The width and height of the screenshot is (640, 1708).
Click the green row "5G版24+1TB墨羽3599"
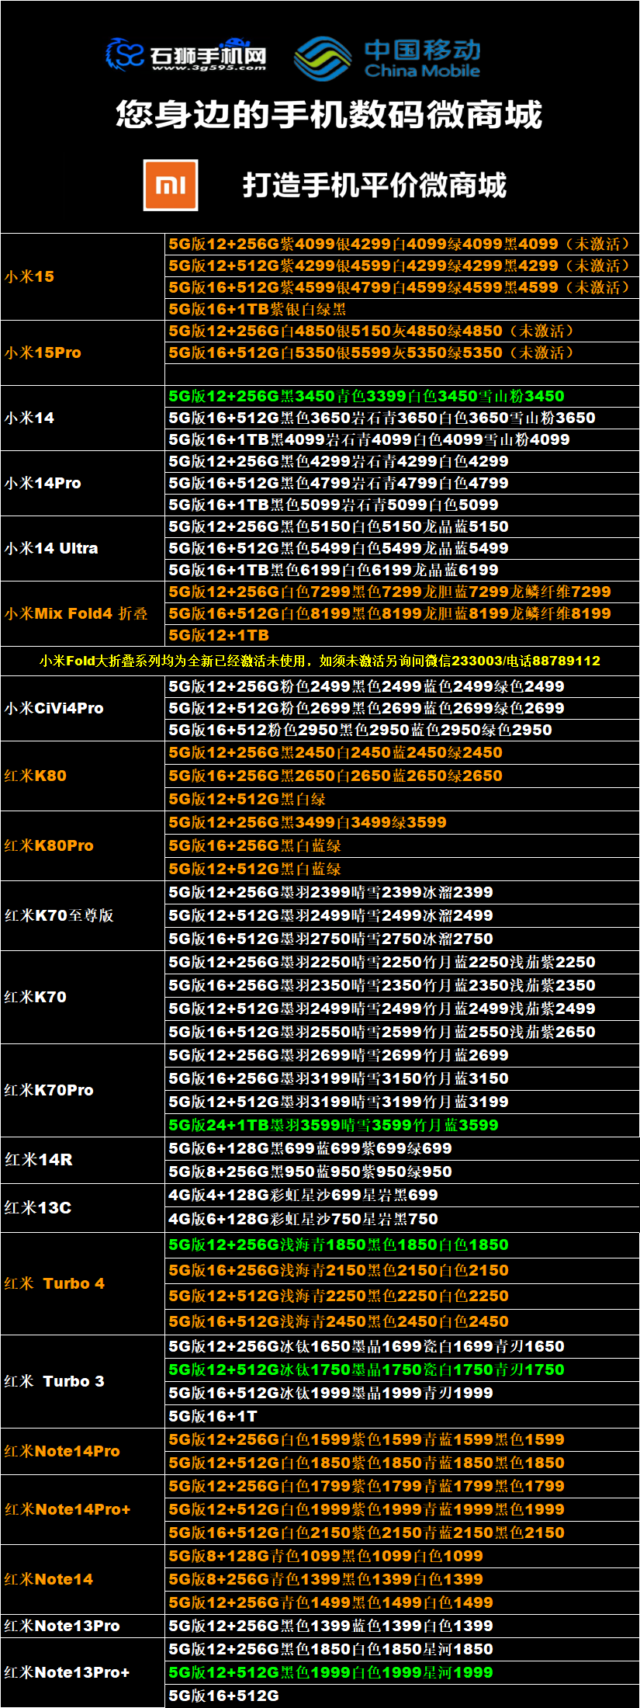(402, 1125)
